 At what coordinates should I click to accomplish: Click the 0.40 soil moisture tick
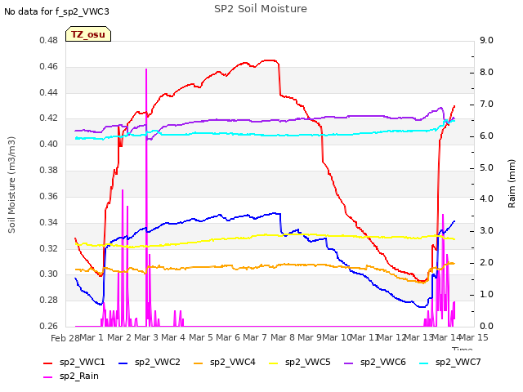pyautogui.click(x=49, y=144)
